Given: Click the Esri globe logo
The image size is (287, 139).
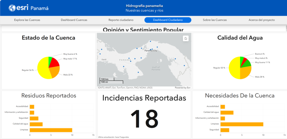Looking at the screenshot, I should [12, 8].
